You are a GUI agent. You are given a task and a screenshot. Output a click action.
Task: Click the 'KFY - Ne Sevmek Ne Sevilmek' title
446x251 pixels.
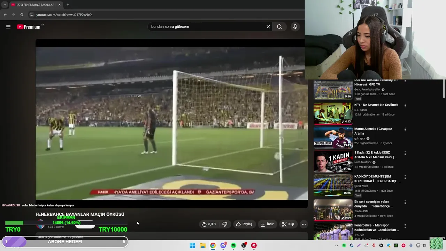376,105
